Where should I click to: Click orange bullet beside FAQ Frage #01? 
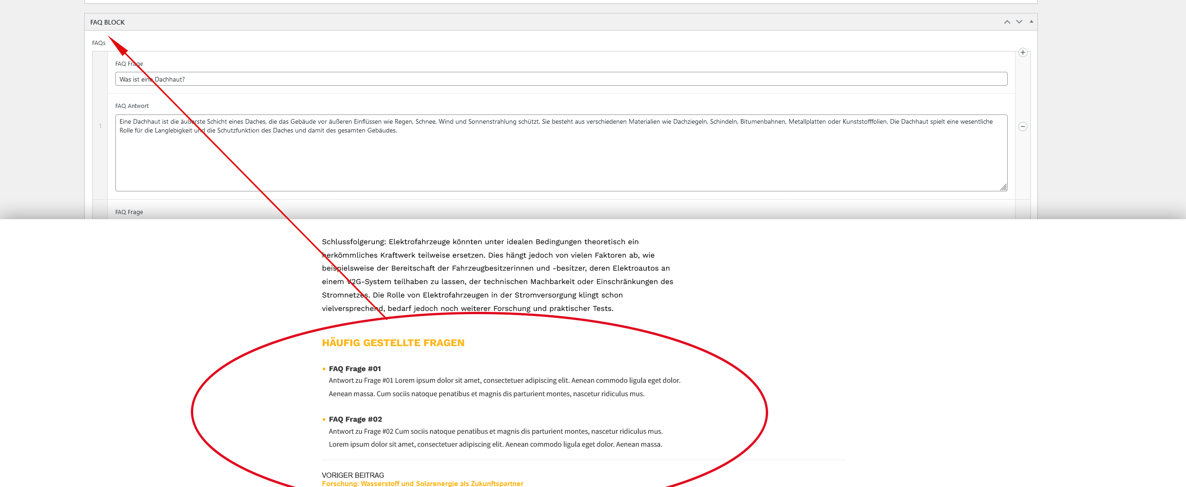coord(324,369)
